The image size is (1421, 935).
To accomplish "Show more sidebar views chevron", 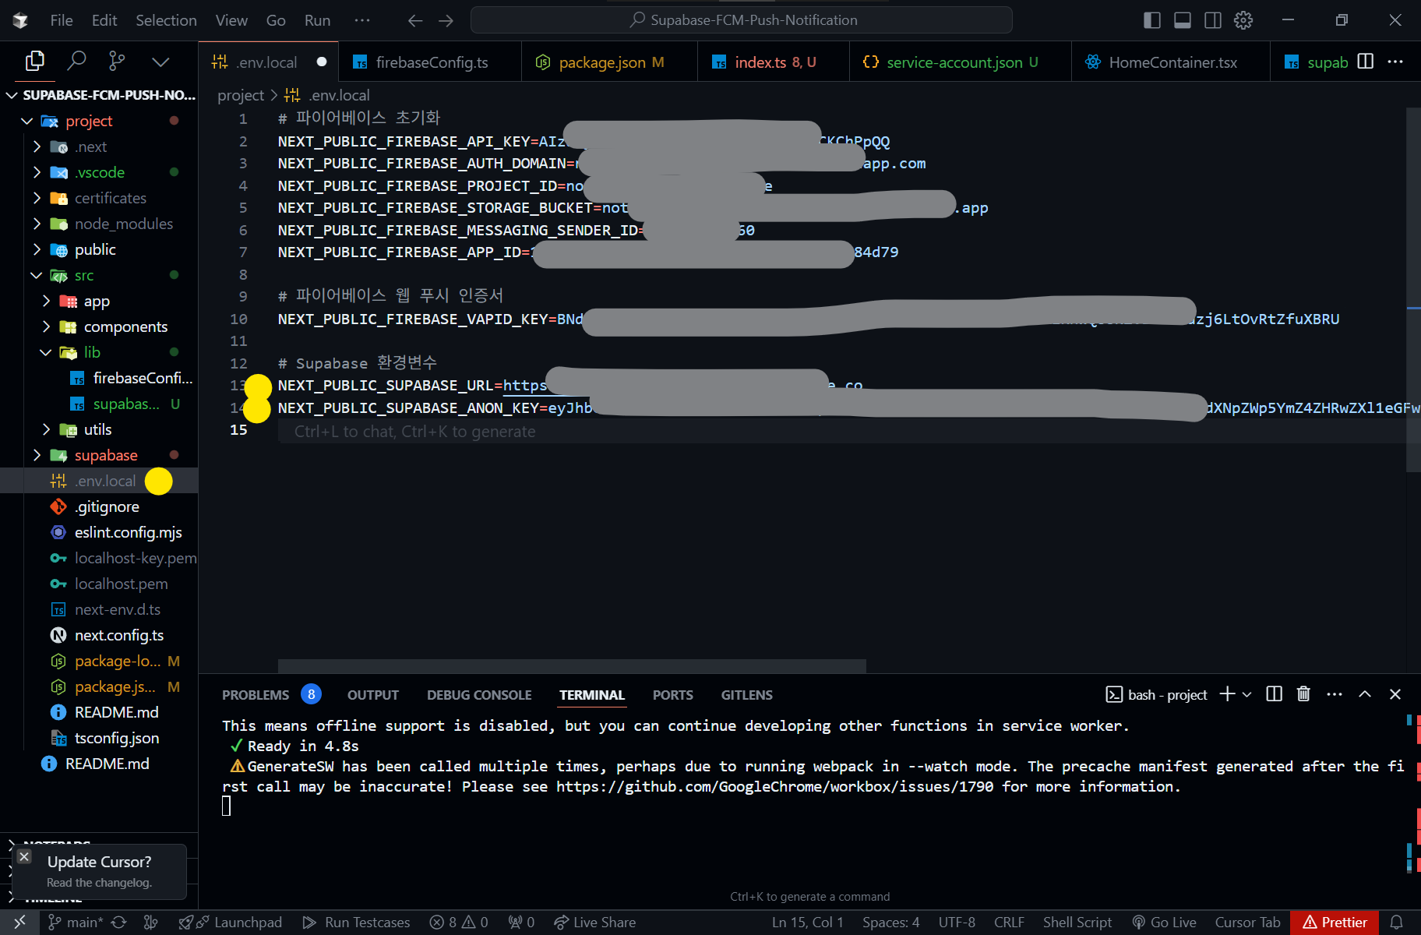I will [160, 62].
